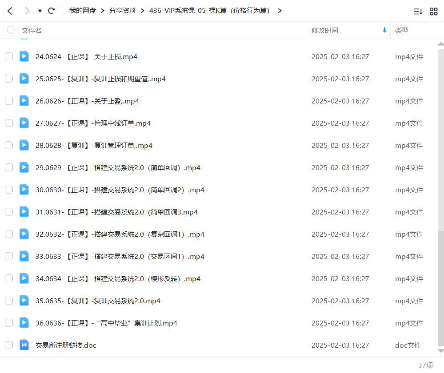Open file 32.0632 搭建交易系统2.0（复杂回调1）.mp4

(120, 234)
